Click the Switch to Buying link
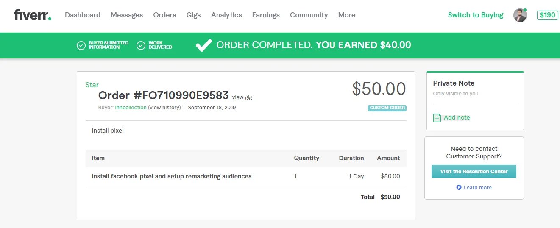Image resolution: width=560 pixels, height=228 pixels. click(x=475, y=15)
